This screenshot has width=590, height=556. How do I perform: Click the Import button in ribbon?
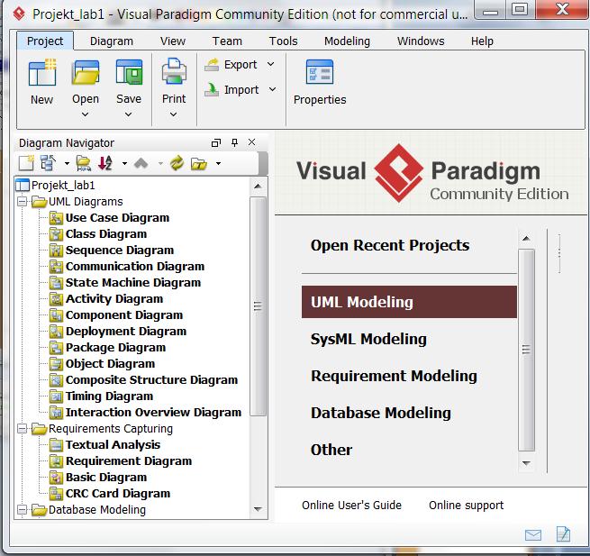click(231, 90)
